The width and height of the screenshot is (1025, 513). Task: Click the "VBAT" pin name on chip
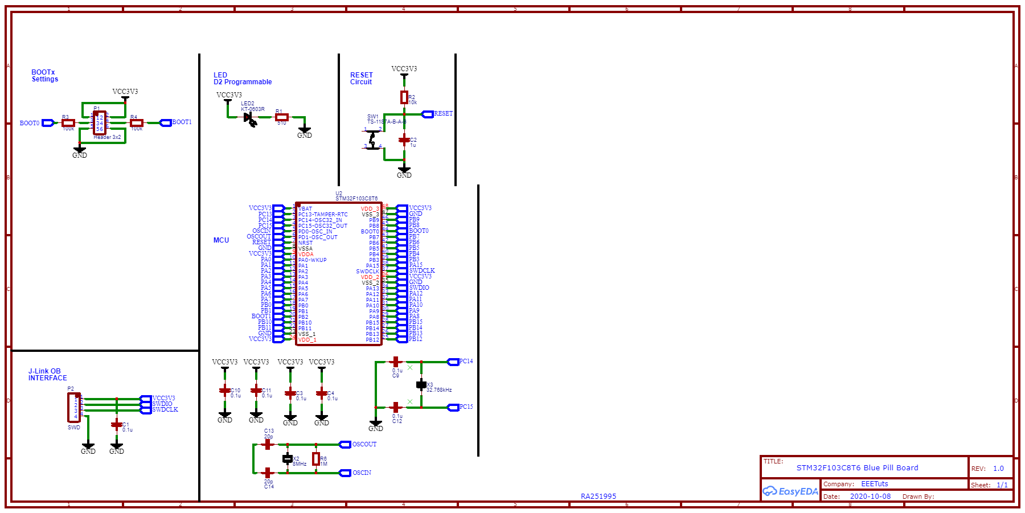coord(305,209)
